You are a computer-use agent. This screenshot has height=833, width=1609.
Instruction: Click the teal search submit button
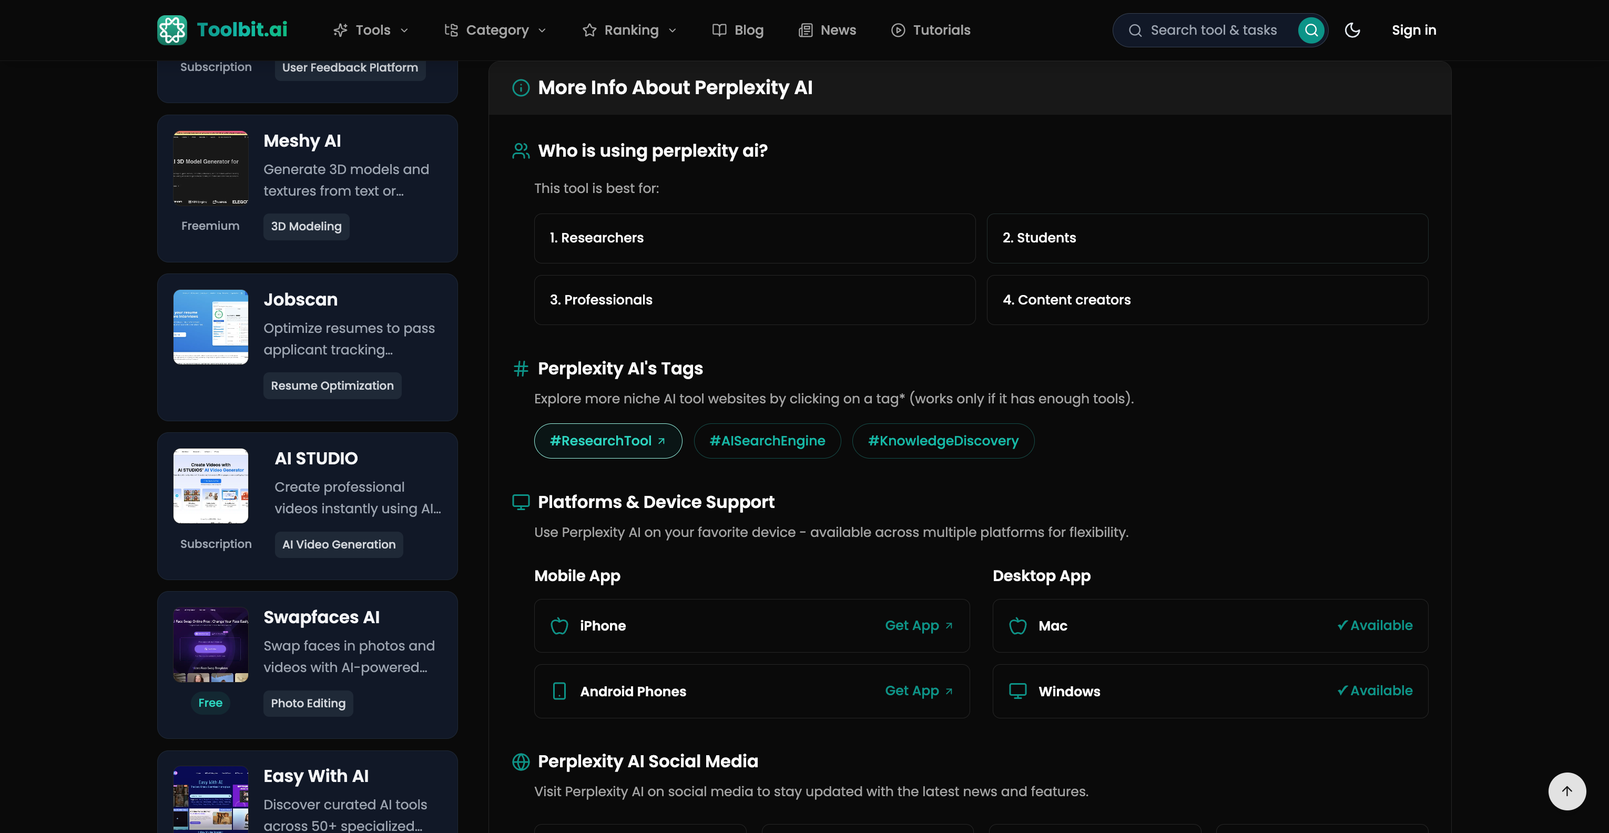[1311, 30]
